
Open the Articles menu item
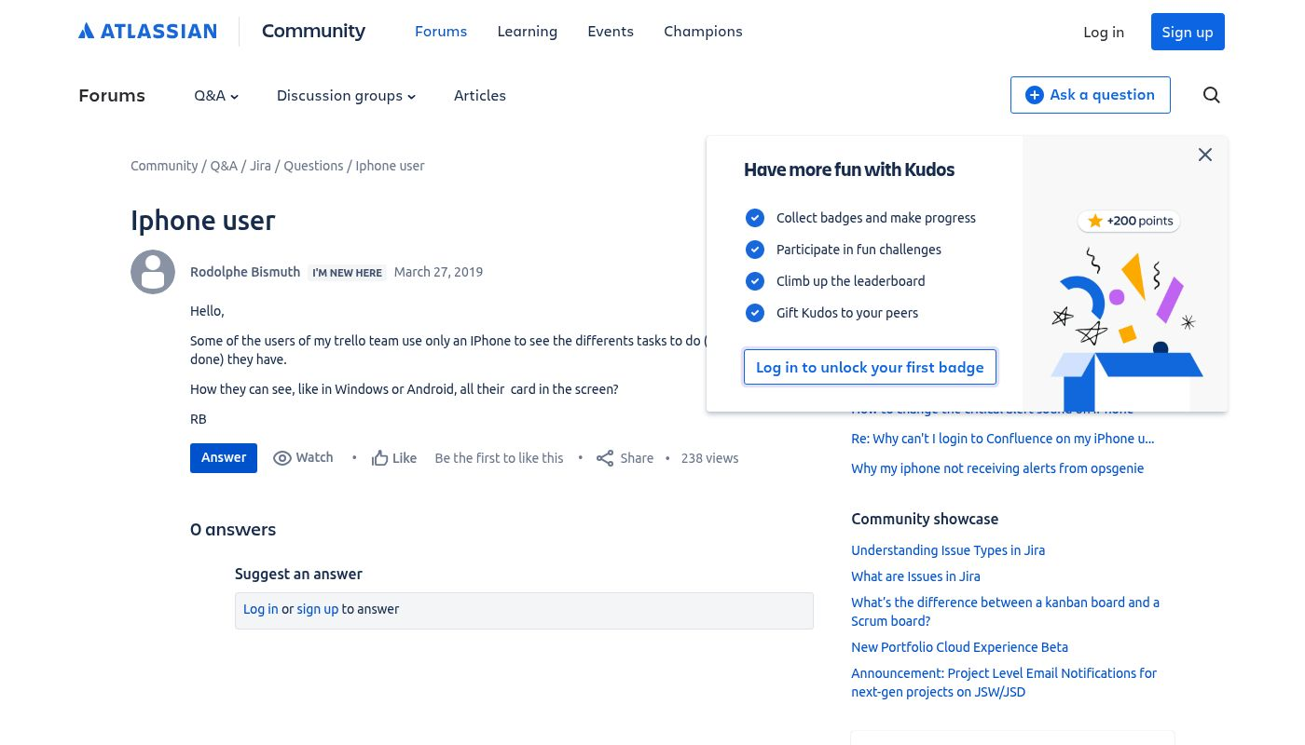[x=479, y=96]
